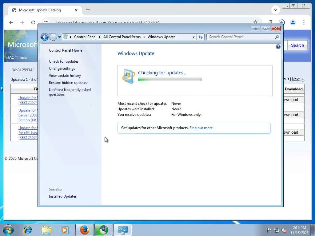Open View update history

pos(65,76)
